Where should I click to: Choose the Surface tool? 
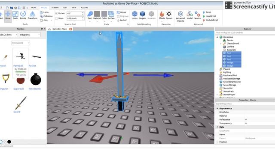(x=111, y=15)
